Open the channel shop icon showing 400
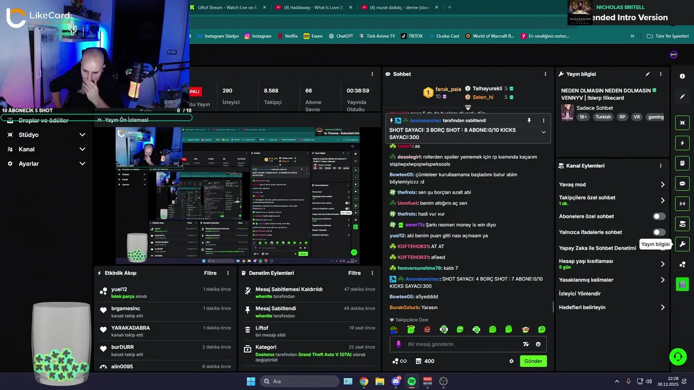Image resolution: width=694 pixels, height=390 pixels. click(x=425, y=361)
